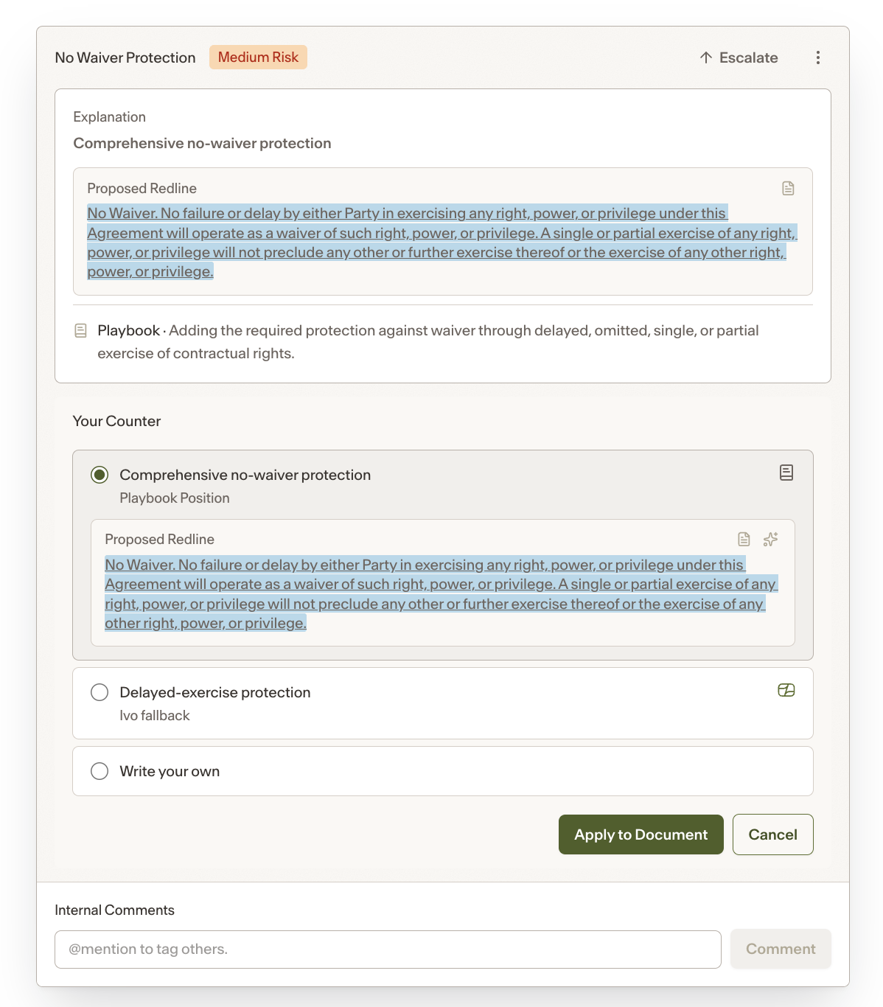Viewport: 883px width, 1007px height.
Task: Click the Medium Risk badge
Action: pyautogui.click(x=258, y=58)
